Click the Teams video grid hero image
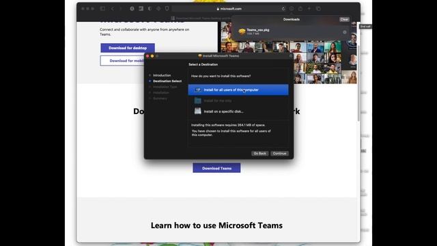The height and width of the screenshot is (246, 437). 289,53
